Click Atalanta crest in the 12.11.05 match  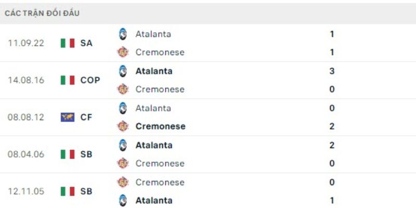pos(123,200)
